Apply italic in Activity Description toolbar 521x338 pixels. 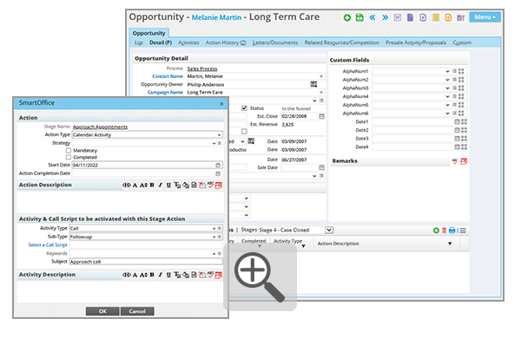[x=160, y=275]
